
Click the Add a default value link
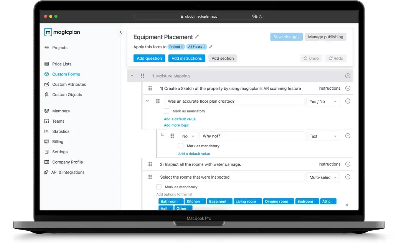point(180,119)
